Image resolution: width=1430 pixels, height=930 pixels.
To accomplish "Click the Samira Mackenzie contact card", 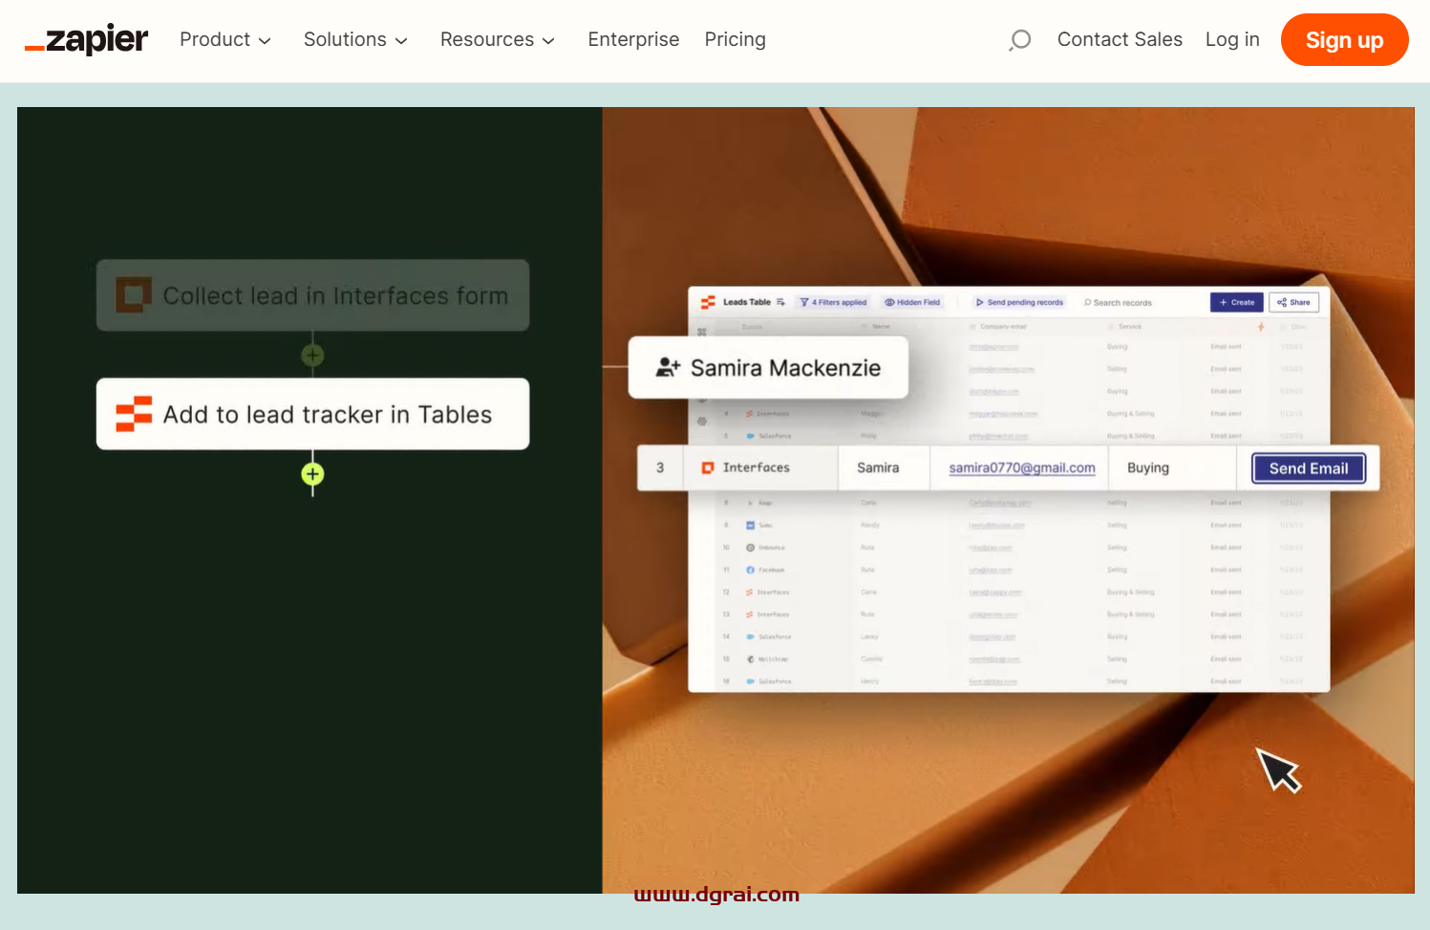I will coord(768,367).
